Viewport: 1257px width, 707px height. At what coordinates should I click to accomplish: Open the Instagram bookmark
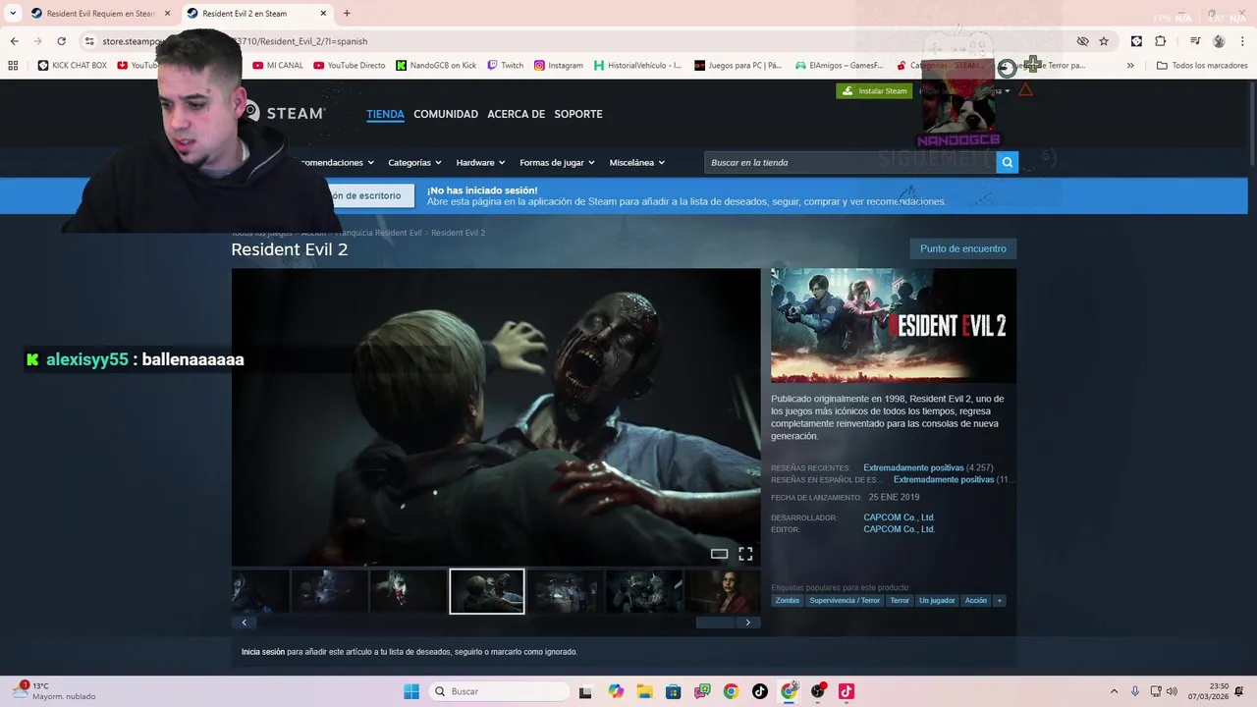coord(559,66)
